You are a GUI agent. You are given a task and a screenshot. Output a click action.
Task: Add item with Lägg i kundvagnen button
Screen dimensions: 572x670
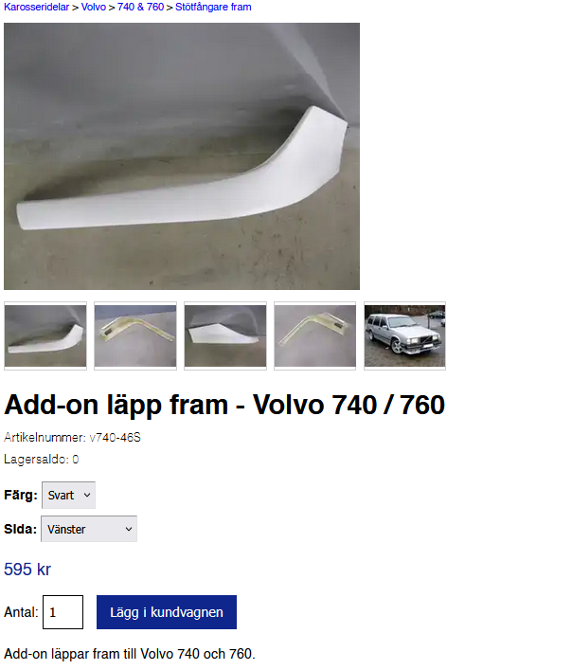(x=167, y=612)
